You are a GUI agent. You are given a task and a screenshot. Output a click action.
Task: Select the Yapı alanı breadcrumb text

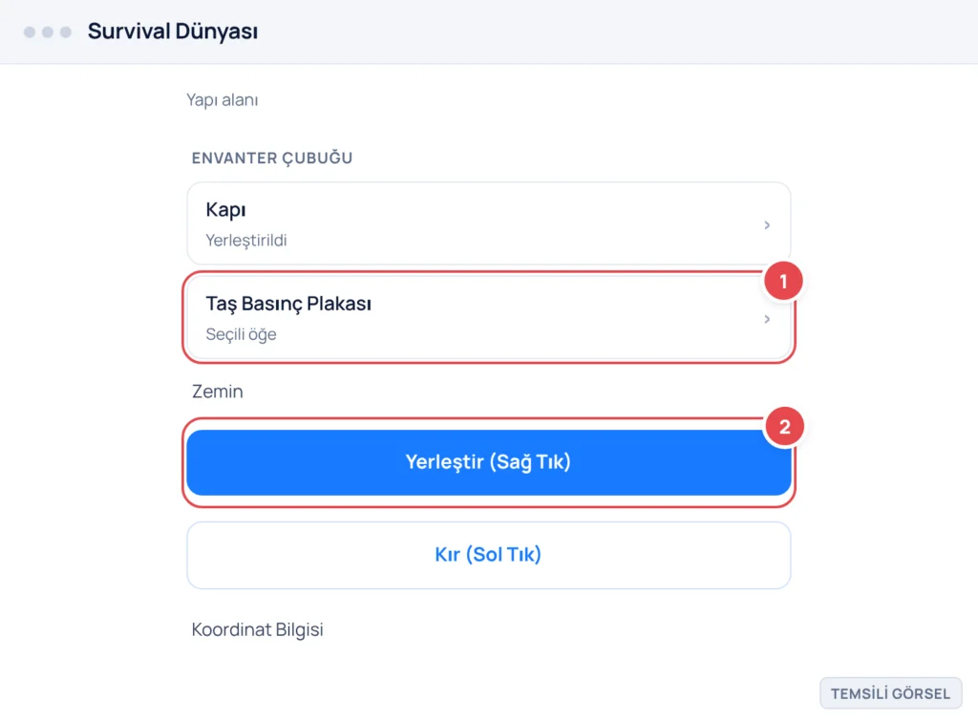click(222, 99)
